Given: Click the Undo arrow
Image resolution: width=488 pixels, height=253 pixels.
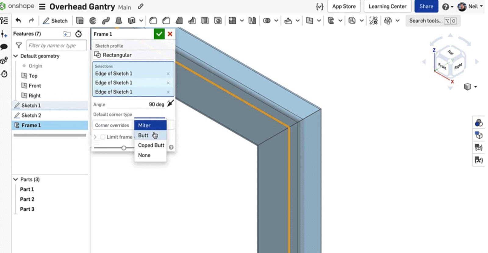Looking at the screenshot, I should [18, 21].
